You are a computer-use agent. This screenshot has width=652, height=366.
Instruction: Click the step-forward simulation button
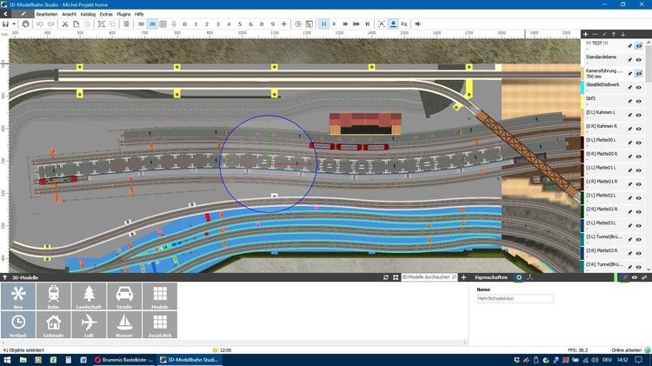(x=368, y=24)
